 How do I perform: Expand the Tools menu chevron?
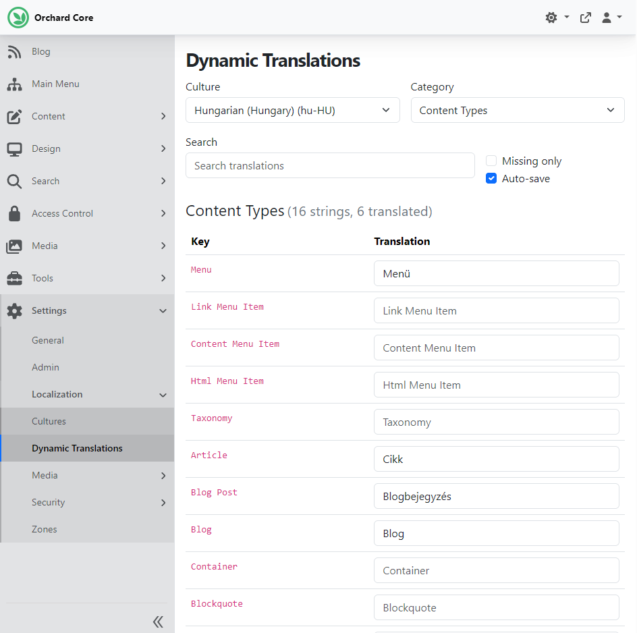coord(163,278)
